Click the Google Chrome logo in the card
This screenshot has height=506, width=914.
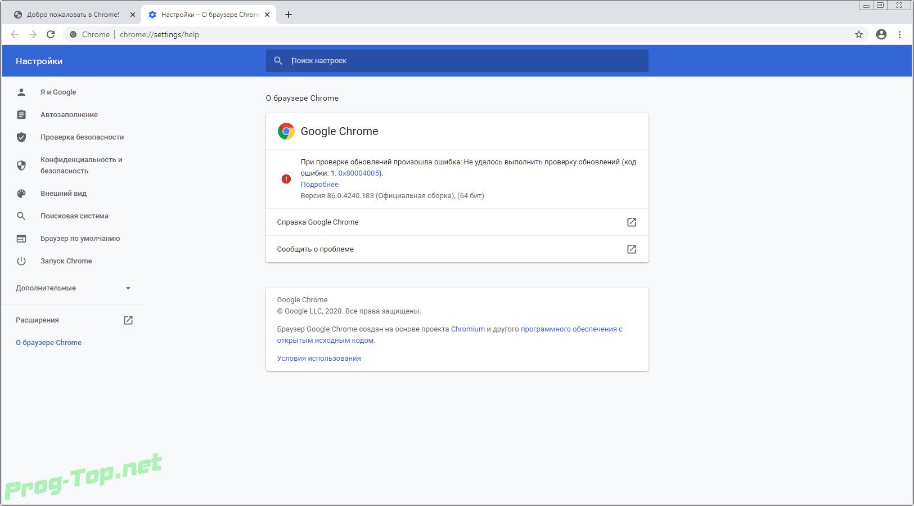tap(286, 131)
